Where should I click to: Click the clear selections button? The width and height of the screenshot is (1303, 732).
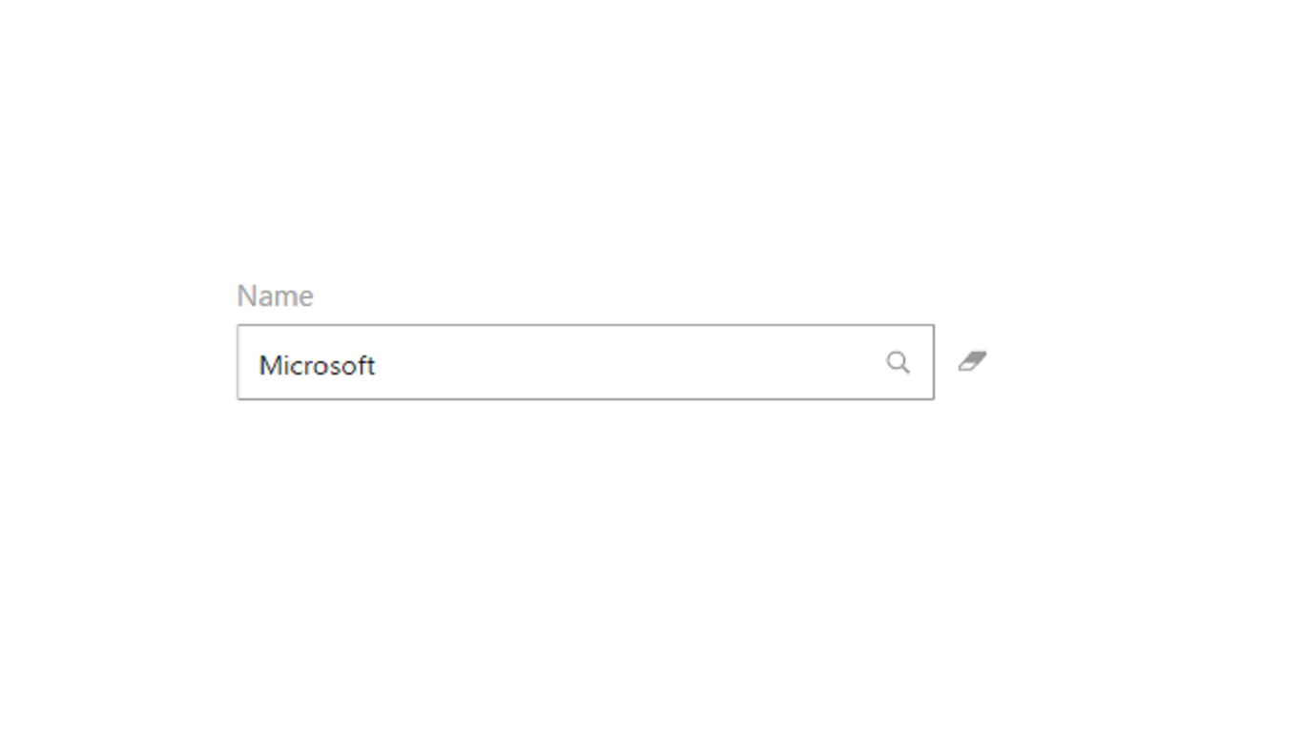(x=972, y=361)
